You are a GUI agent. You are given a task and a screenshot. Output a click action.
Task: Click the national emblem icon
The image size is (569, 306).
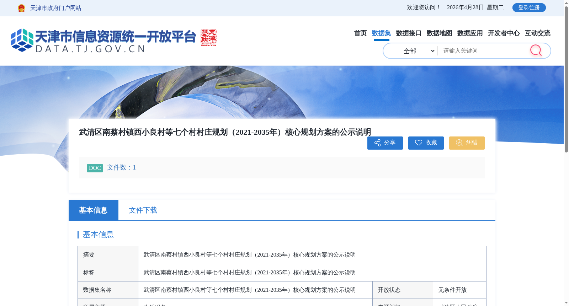click(x=21, y=8)
